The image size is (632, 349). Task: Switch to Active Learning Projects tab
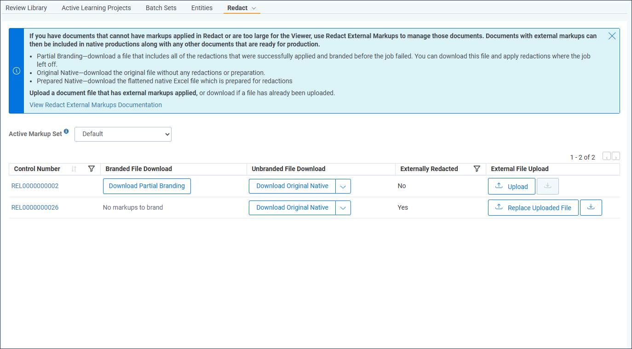96,8
